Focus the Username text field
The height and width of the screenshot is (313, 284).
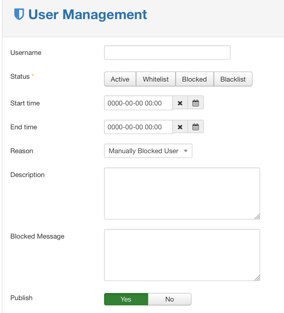click(167, 52)
